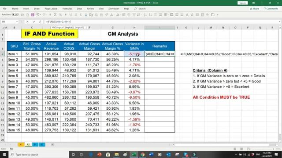Click the Select All corner triangle
This screenshot has height=158, width=282.
click(x=3, y=28)
